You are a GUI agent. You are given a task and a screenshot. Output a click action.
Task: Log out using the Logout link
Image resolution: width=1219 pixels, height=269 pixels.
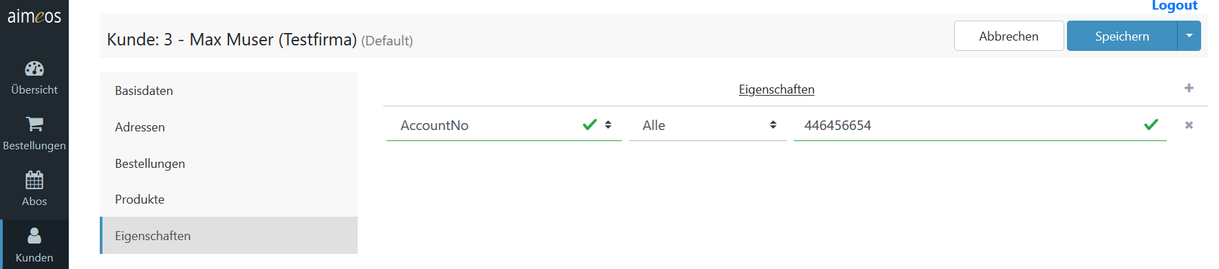(x=1174, y=6)
